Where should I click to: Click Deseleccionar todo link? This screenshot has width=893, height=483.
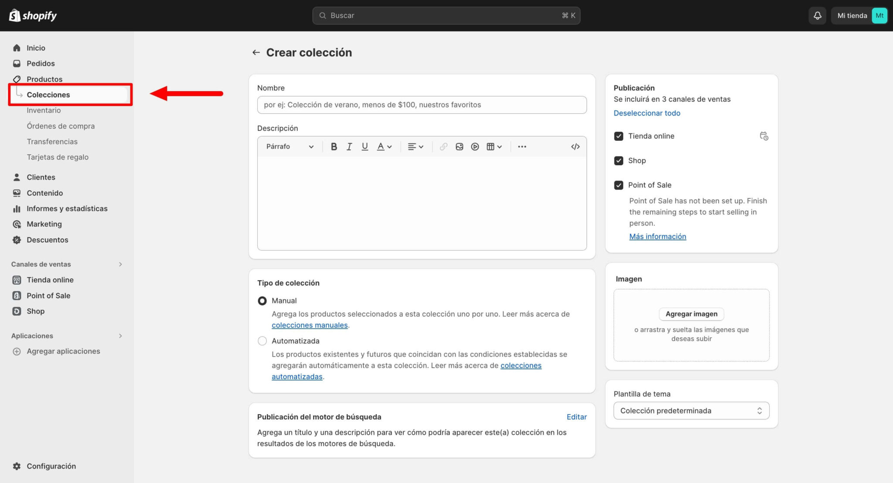[647, 113]
